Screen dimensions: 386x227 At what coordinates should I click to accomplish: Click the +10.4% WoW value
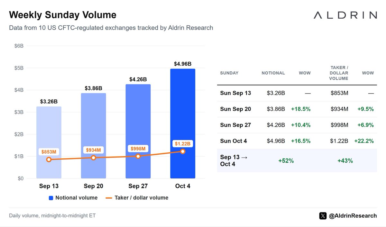coord(301,125)
